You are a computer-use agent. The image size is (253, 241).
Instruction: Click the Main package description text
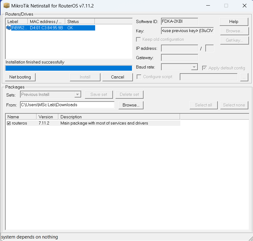pyautogui.click(x=104, y=123)
